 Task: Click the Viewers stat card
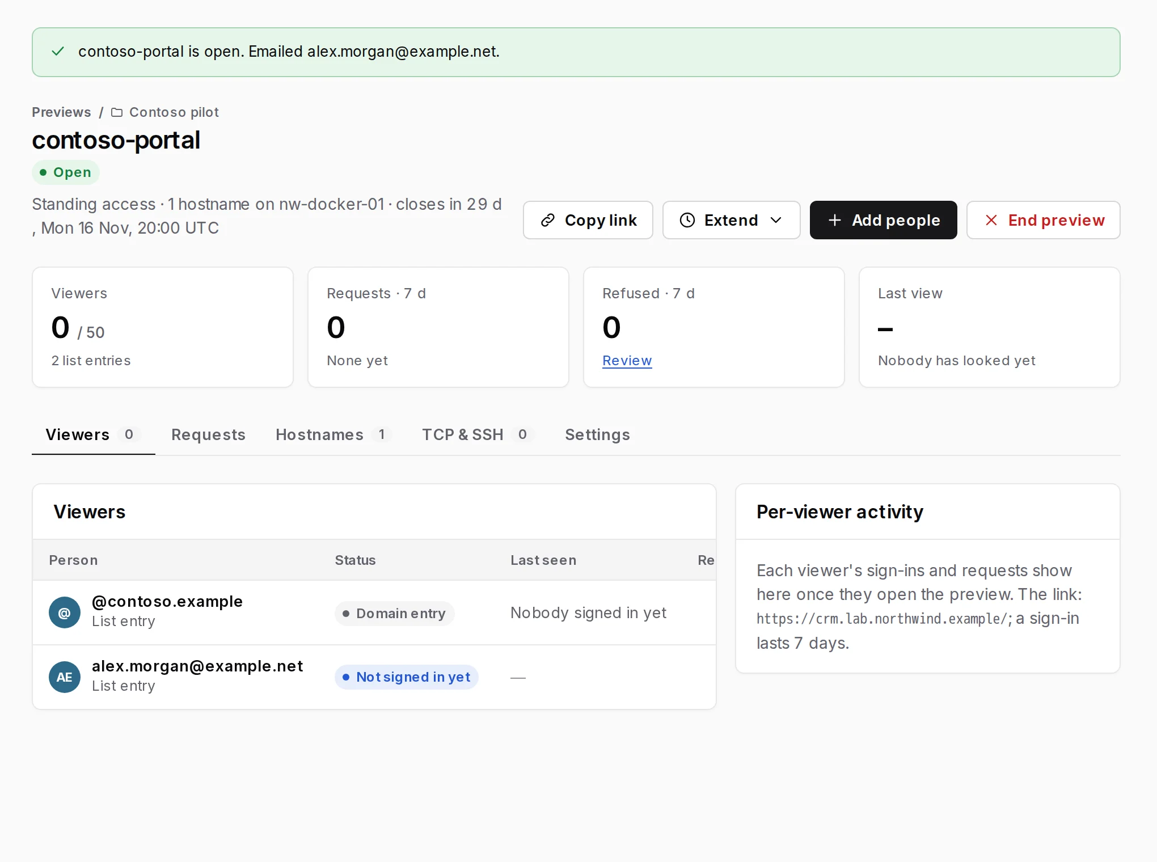163,327
